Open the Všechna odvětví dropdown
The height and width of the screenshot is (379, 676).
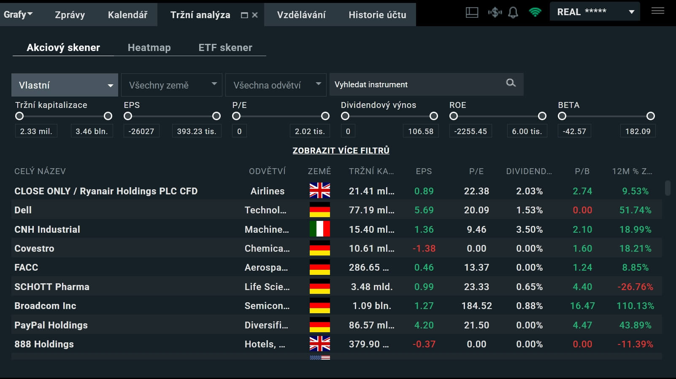276,85
